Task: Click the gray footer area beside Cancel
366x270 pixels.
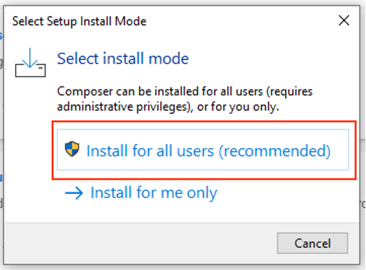Action: coord(140,243)
